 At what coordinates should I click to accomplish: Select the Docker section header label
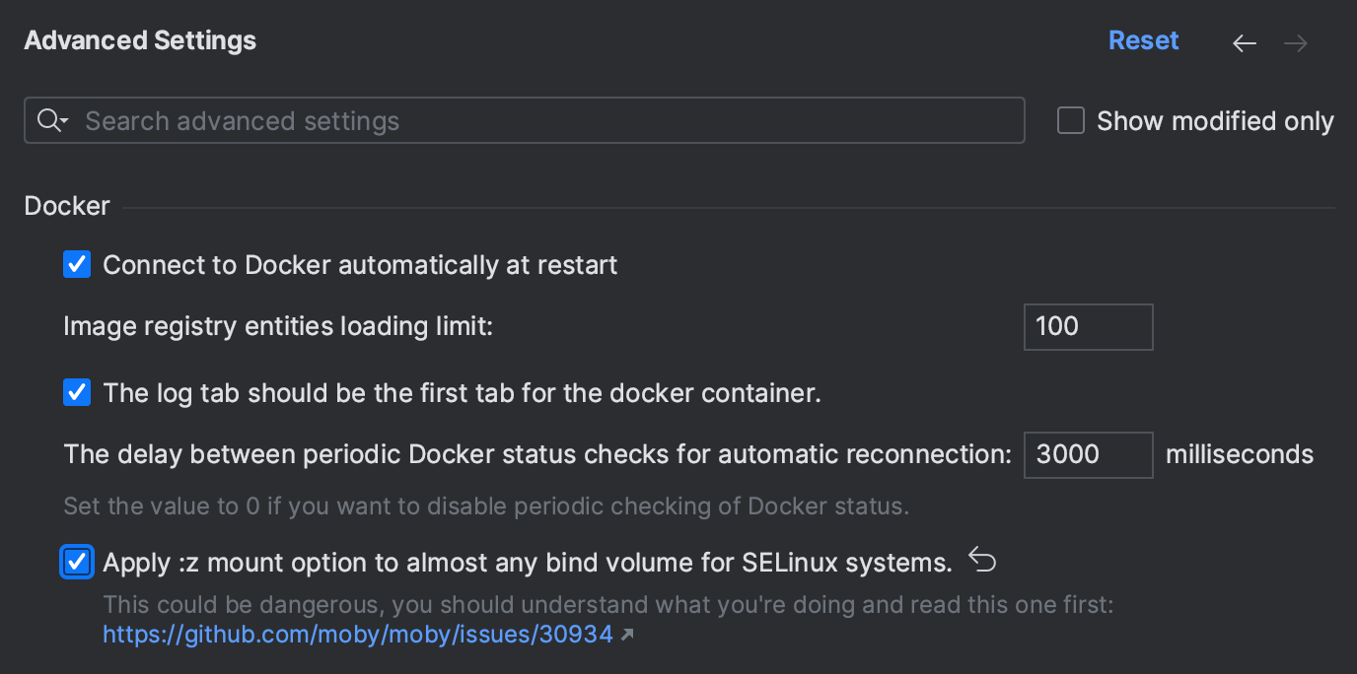point(66,205)
